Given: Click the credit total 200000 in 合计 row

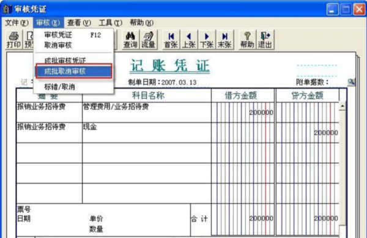Looking at the screenshot, I should [326, 218].
